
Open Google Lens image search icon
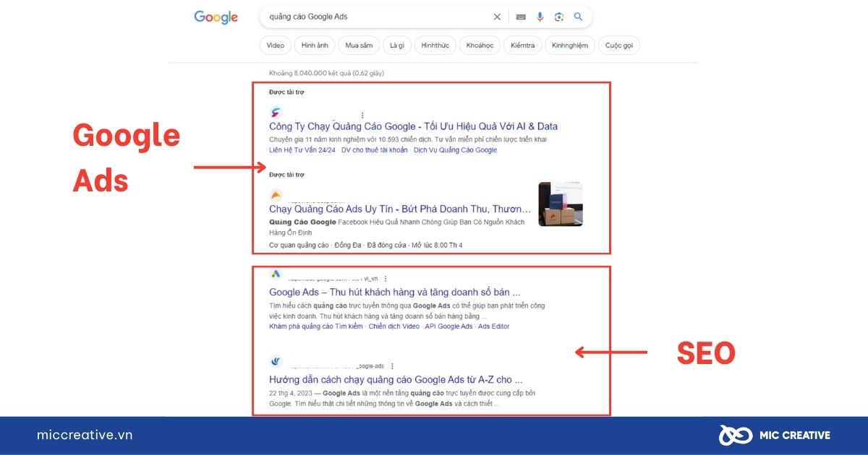[559, 17]
